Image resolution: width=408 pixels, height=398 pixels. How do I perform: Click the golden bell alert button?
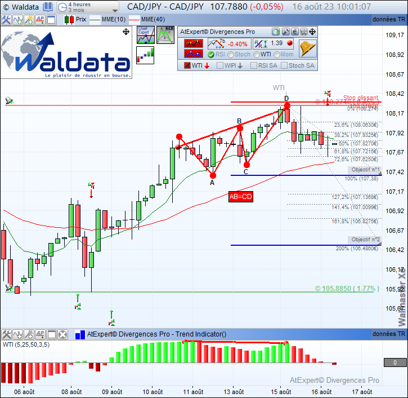click(x=308, y=48)
